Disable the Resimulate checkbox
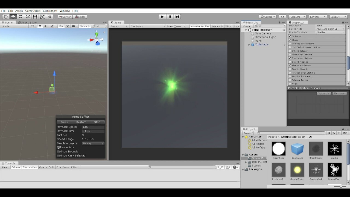 [x=58, y=147]
